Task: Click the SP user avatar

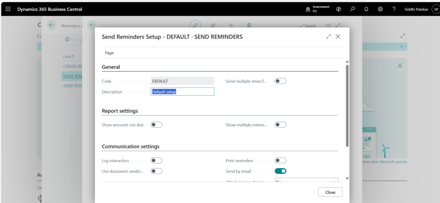Action: click(436, 9)
